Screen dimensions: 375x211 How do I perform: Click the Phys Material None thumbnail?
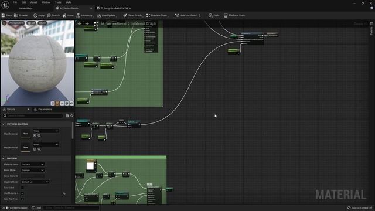[26, 134]
